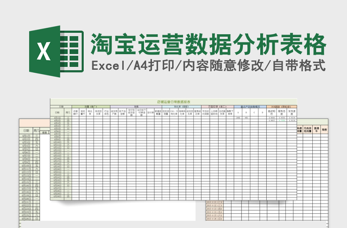
Task: Select the 2015-4-26 (日) date row
Action: (214, 218)
